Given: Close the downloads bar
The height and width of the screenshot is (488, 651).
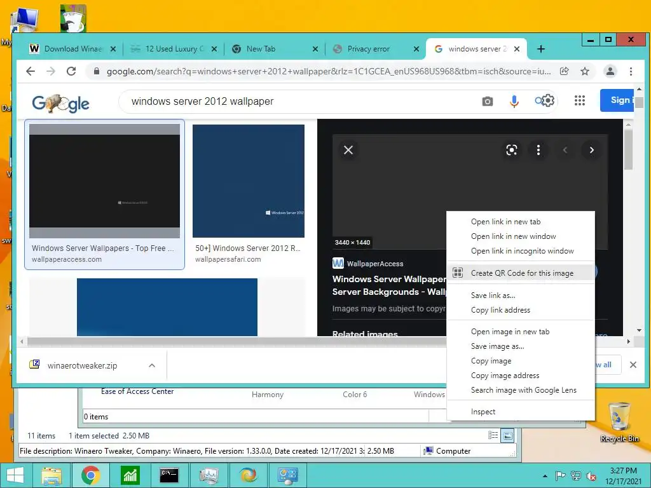Looking at the screenshot, I should click(633, 365).
